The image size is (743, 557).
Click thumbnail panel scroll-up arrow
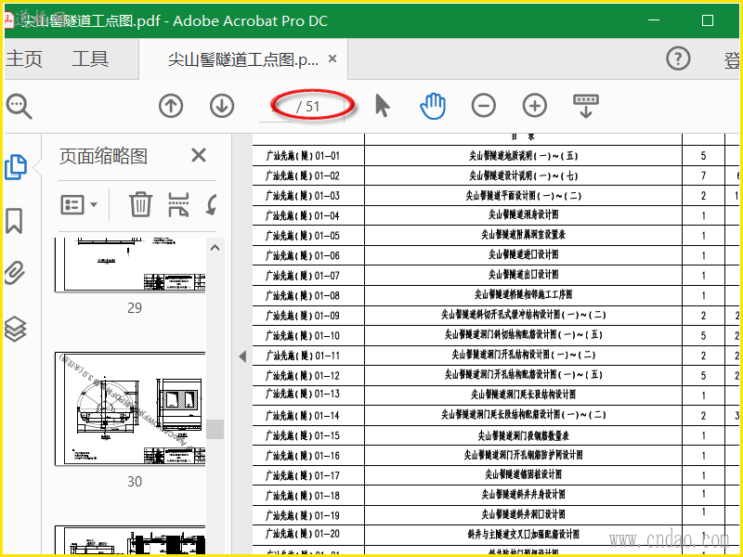[215, 248]
